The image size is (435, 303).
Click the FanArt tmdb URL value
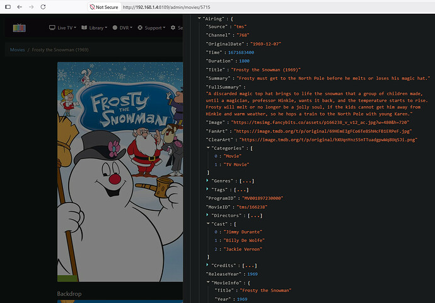(323, 131)
